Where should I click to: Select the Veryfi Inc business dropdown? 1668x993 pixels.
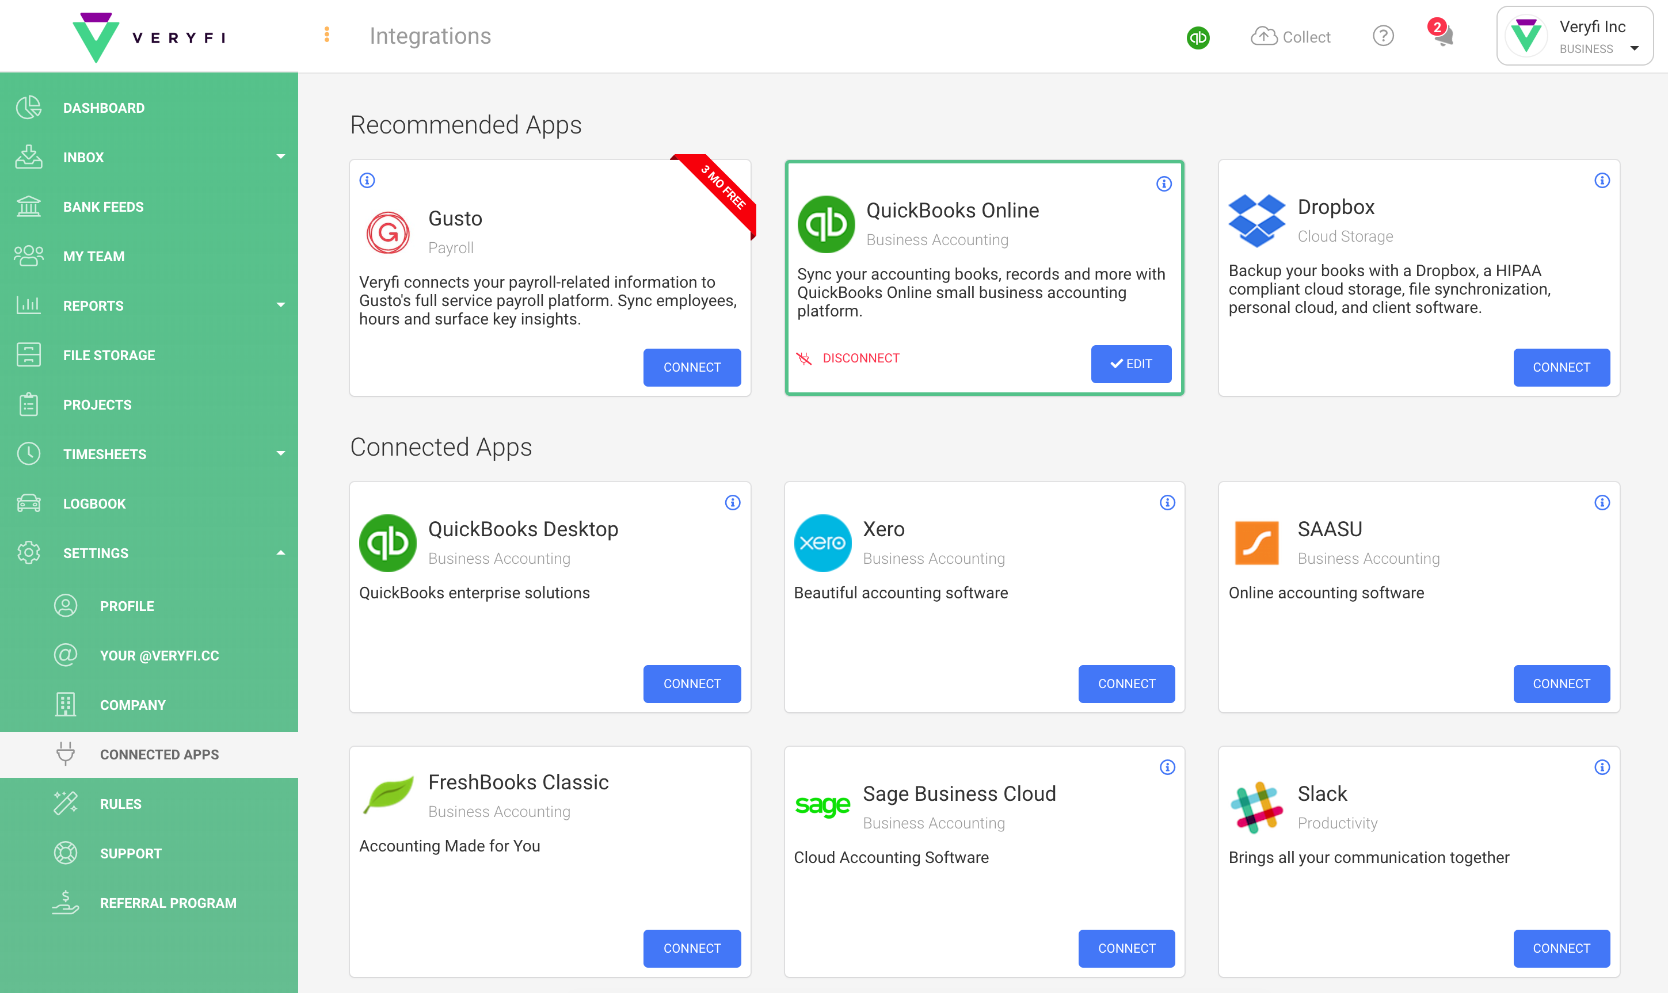(1581, 37)
